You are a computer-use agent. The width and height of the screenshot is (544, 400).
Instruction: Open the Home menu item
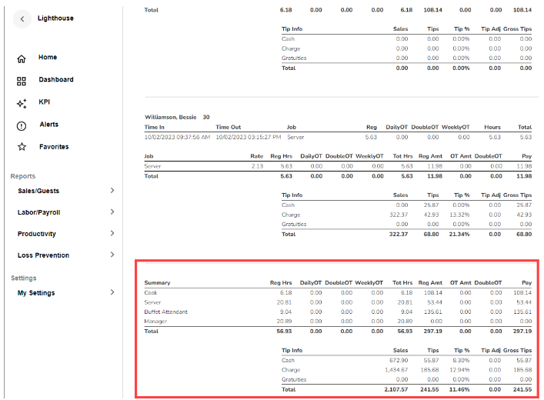click(x=48, y=58)
